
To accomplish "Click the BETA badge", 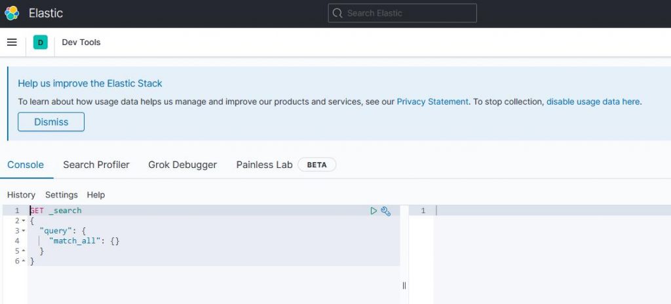I will [316, 165].
